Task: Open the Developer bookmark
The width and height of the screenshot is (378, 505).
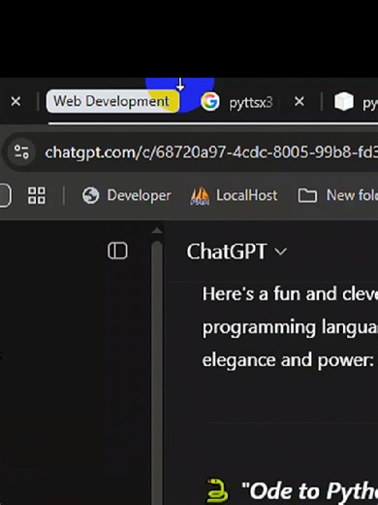Action: click(127, 195)
